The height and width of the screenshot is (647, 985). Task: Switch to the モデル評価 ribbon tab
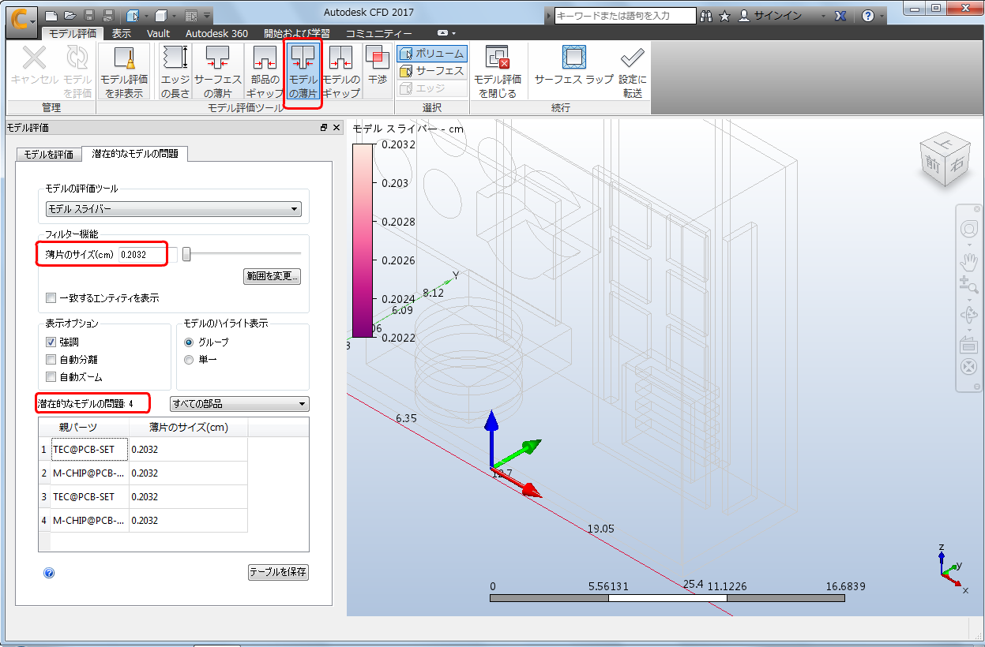click(x=73, y=33)
